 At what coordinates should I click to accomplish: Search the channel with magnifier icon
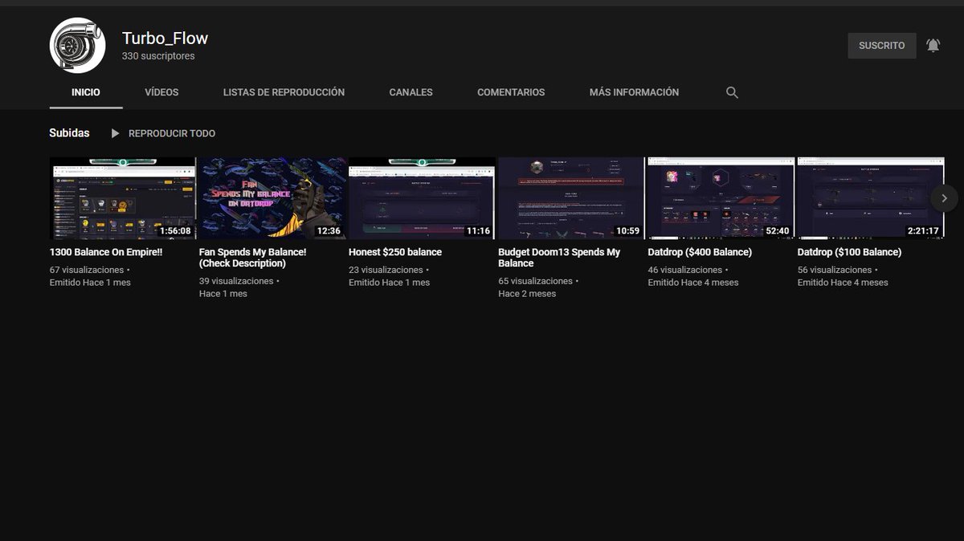732,92
